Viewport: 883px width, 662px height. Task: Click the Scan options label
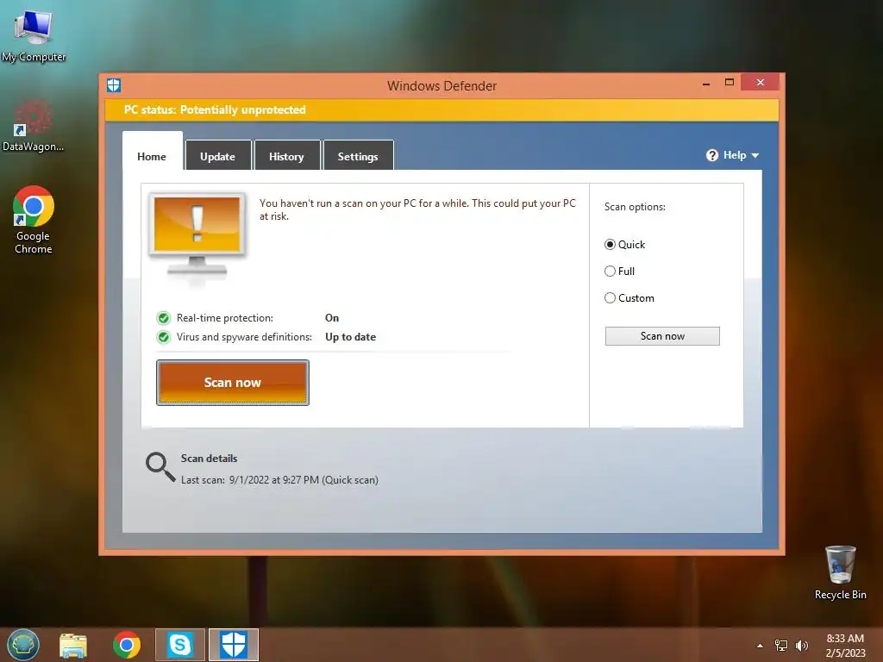pyautogui.click(x=635, y=207)
